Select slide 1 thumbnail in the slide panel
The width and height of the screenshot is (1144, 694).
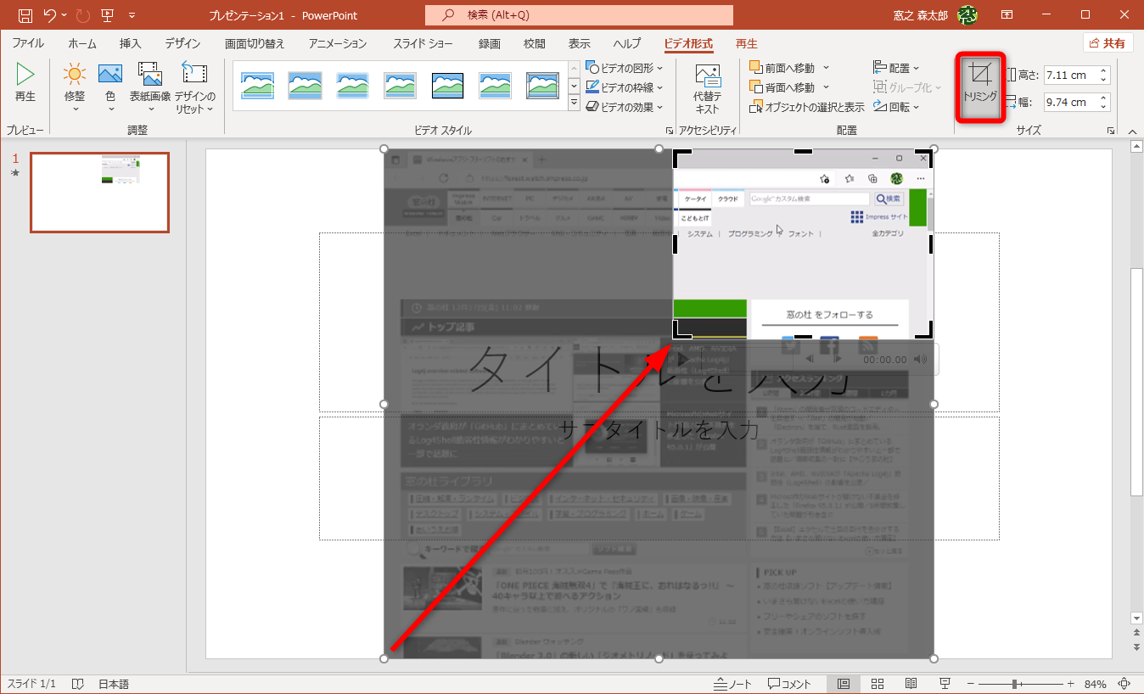tap(100, 193)
